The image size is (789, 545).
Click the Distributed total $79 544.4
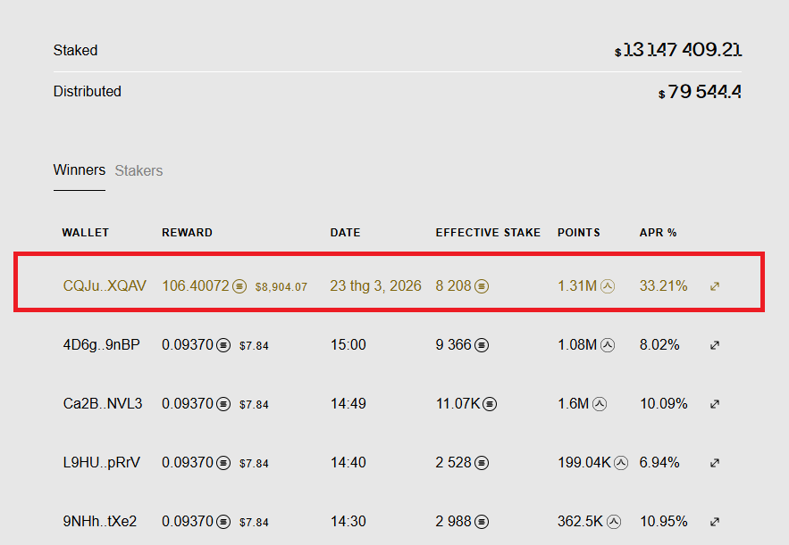(x=700, y=92)
